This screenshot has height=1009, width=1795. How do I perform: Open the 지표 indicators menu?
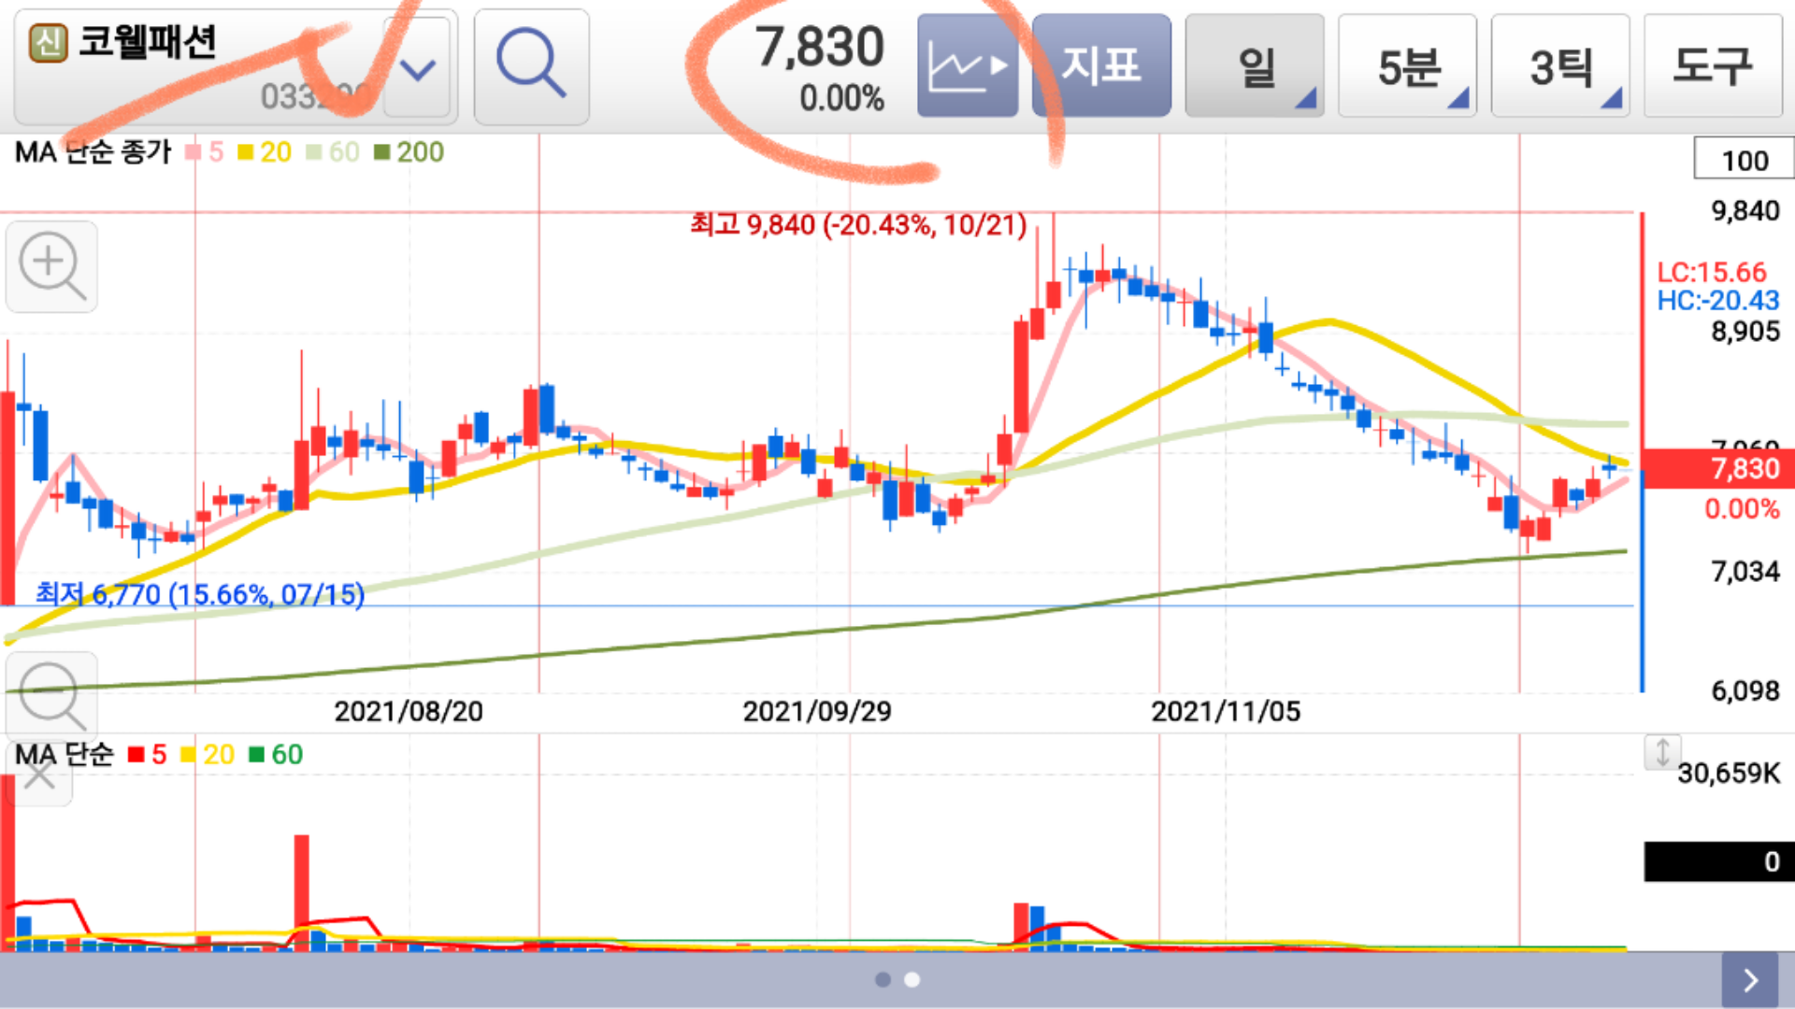[x=1101, y=66]
